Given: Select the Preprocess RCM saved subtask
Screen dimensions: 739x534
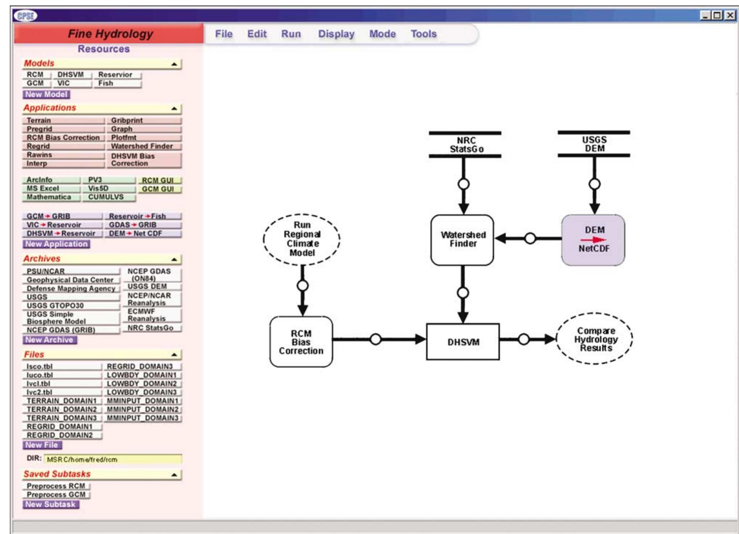Looking at the screenshot, I should click(x=56, y=486).
